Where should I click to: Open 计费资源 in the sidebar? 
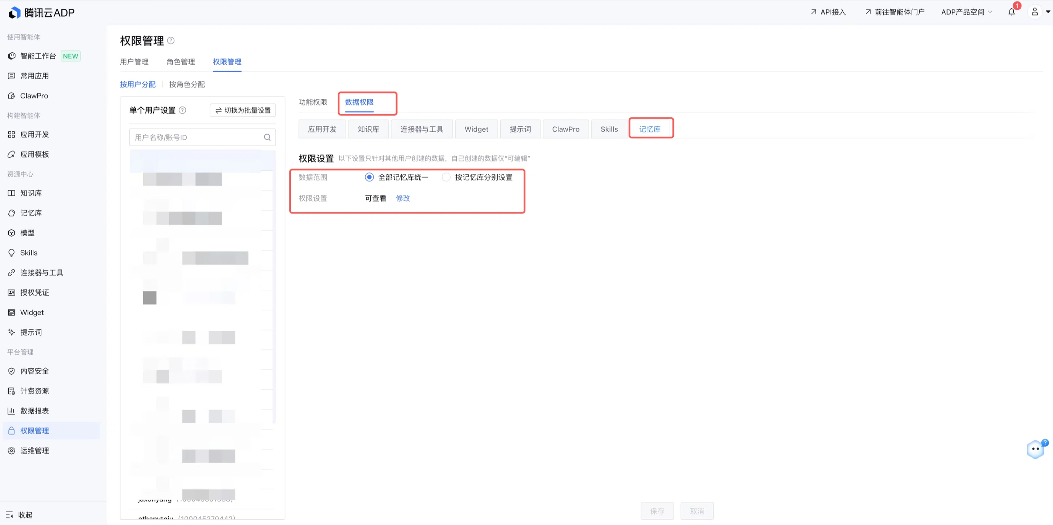(x=34, y=391)
